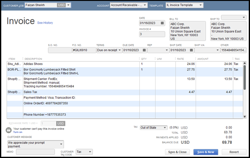Expand the Customer:Job dropdown

coord(68,5)
